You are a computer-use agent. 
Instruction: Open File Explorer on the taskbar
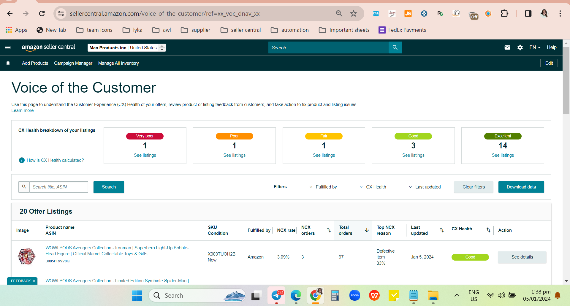433,295
